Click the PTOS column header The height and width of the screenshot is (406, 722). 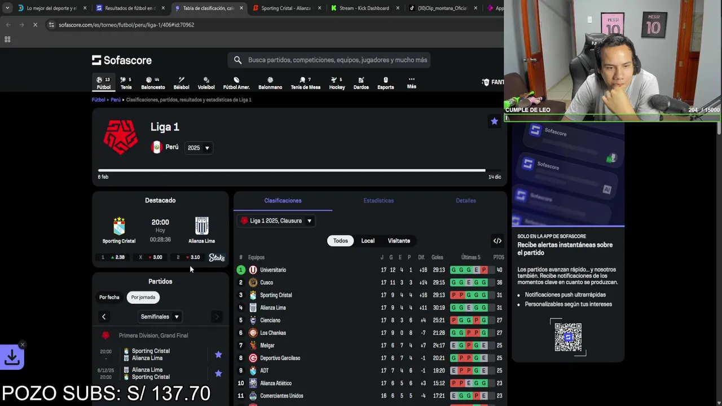click(x=499, y=258)
